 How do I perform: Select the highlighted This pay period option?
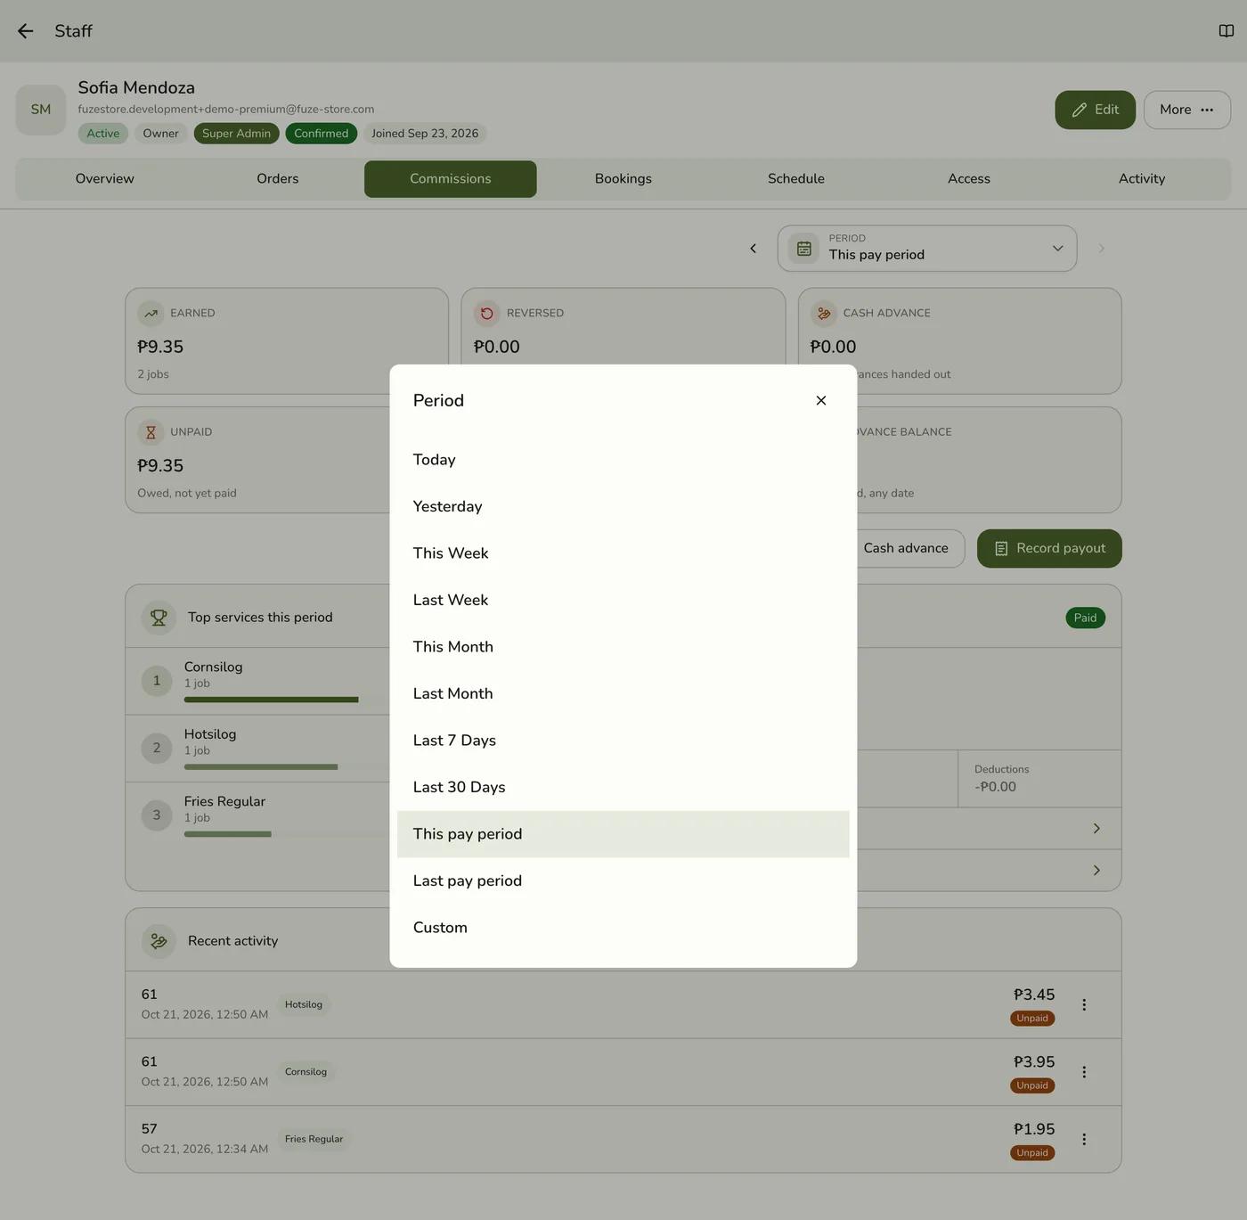623,834
